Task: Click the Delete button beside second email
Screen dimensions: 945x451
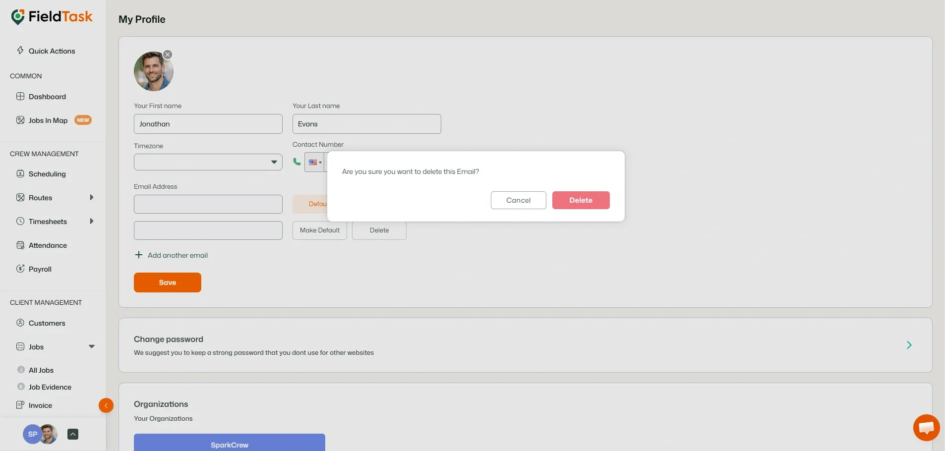Action: coord(379,230)
